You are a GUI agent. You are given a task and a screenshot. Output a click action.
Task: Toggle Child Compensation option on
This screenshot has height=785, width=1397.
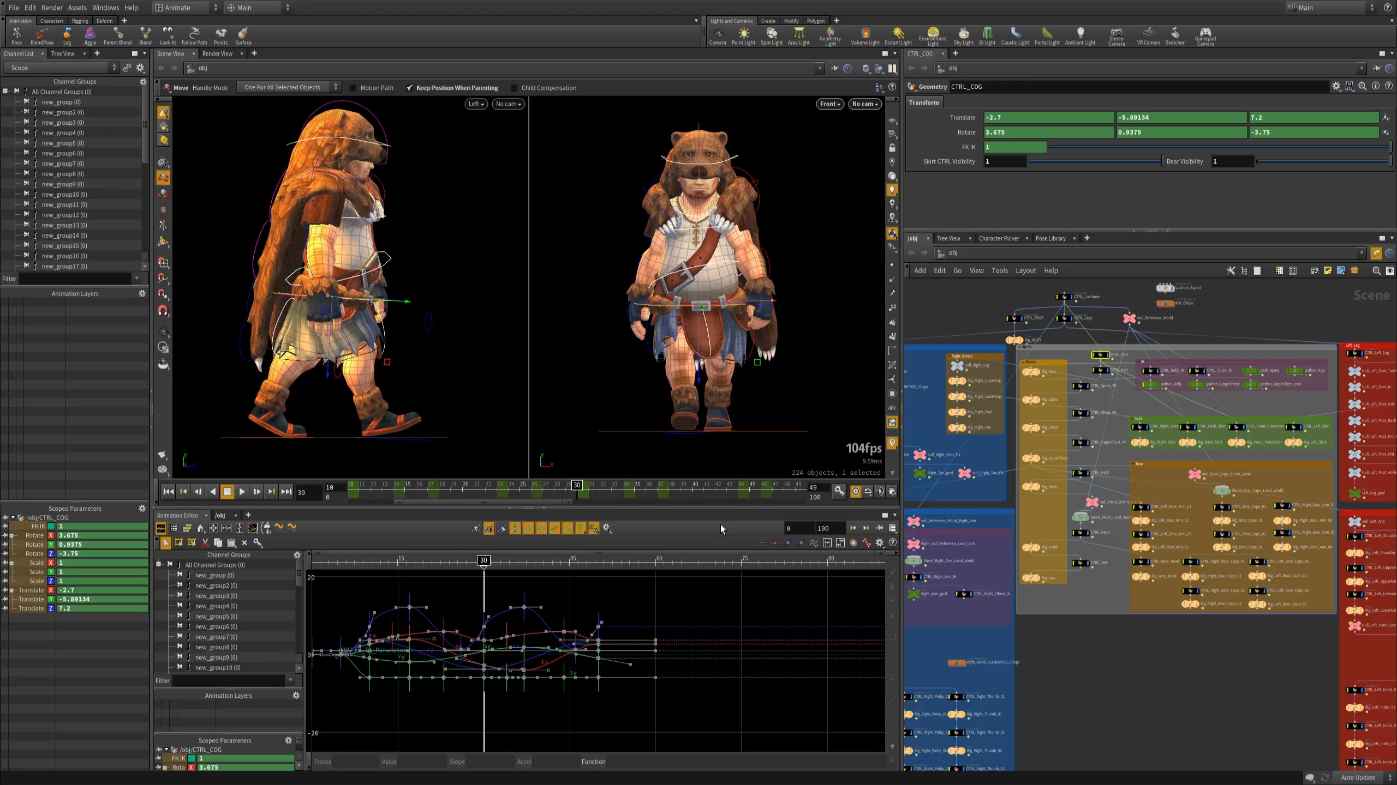(x=512, y=87)
